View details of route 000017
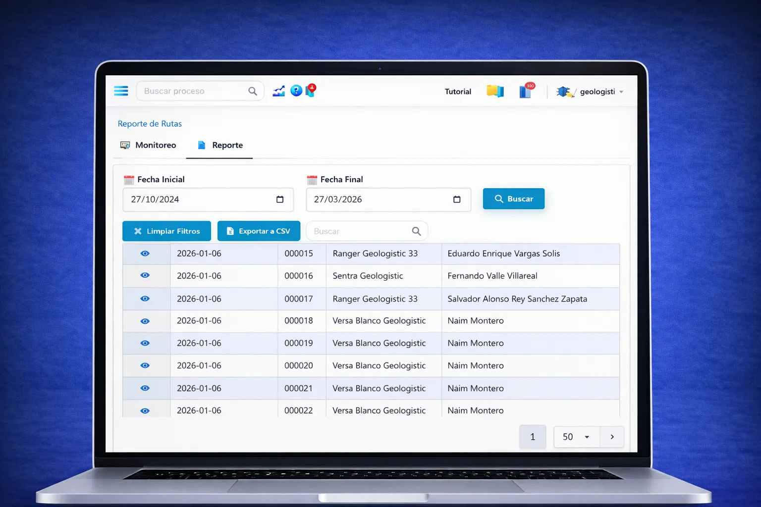Viewport: 761px width, 507px height. (x=145, y=299)
